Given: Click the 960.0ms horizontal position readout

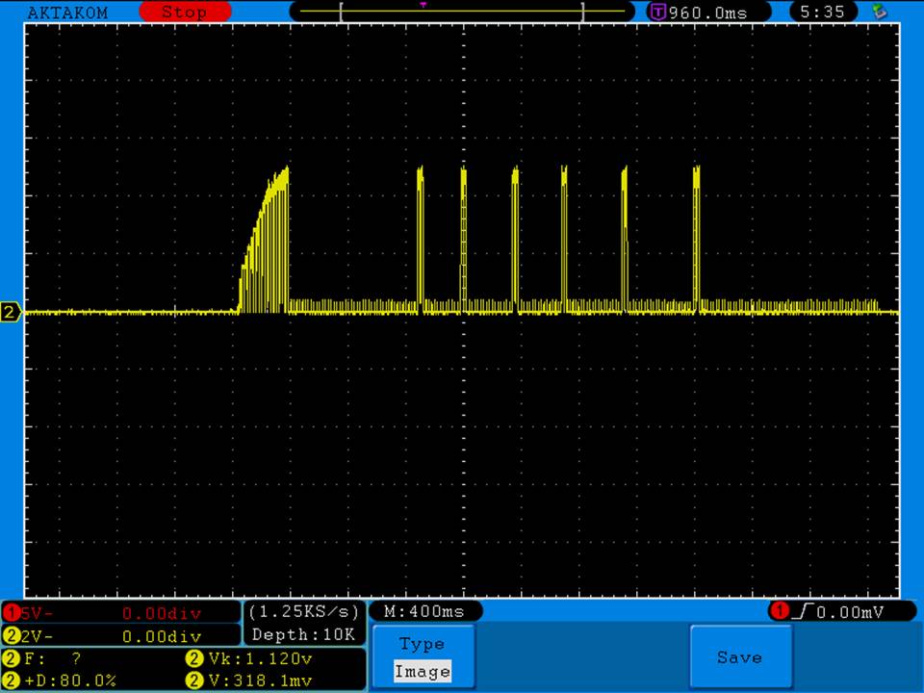Looking at the screenshot, I should 706,13.
